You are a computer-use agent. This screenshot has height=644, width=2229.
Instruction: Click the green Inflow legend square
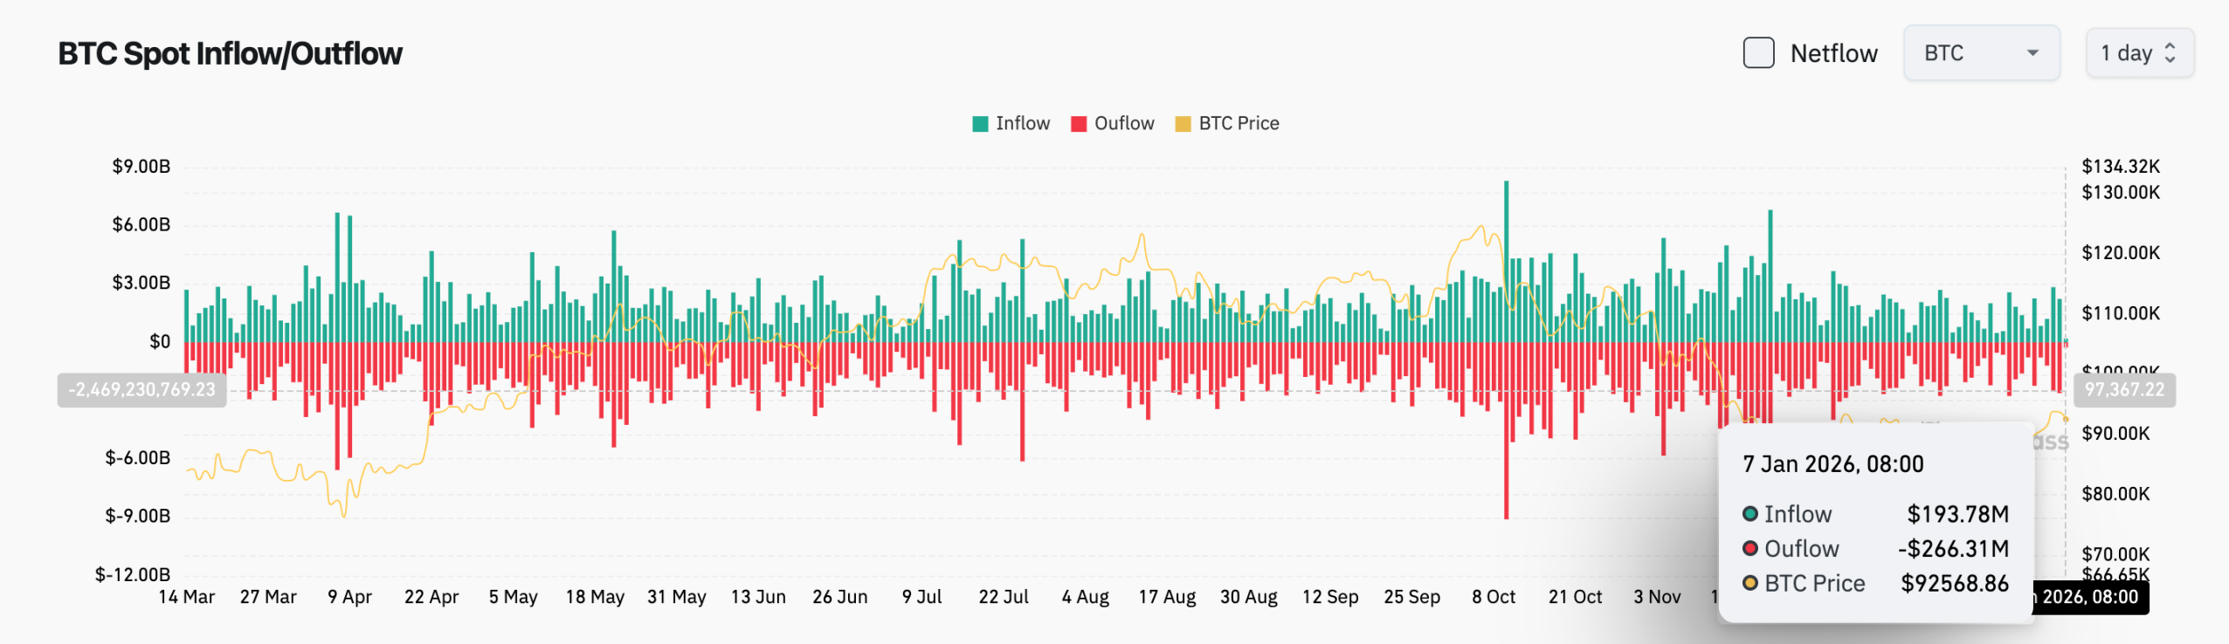(980, 124)
